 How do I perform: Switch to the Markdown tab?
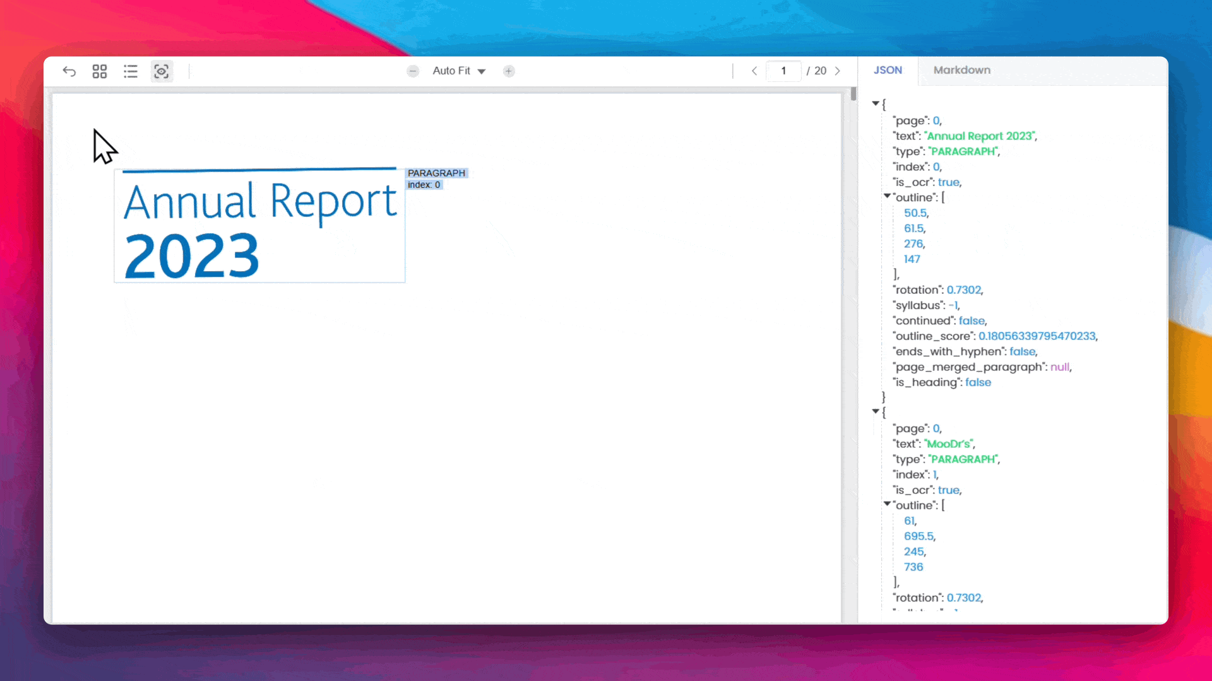961,70
